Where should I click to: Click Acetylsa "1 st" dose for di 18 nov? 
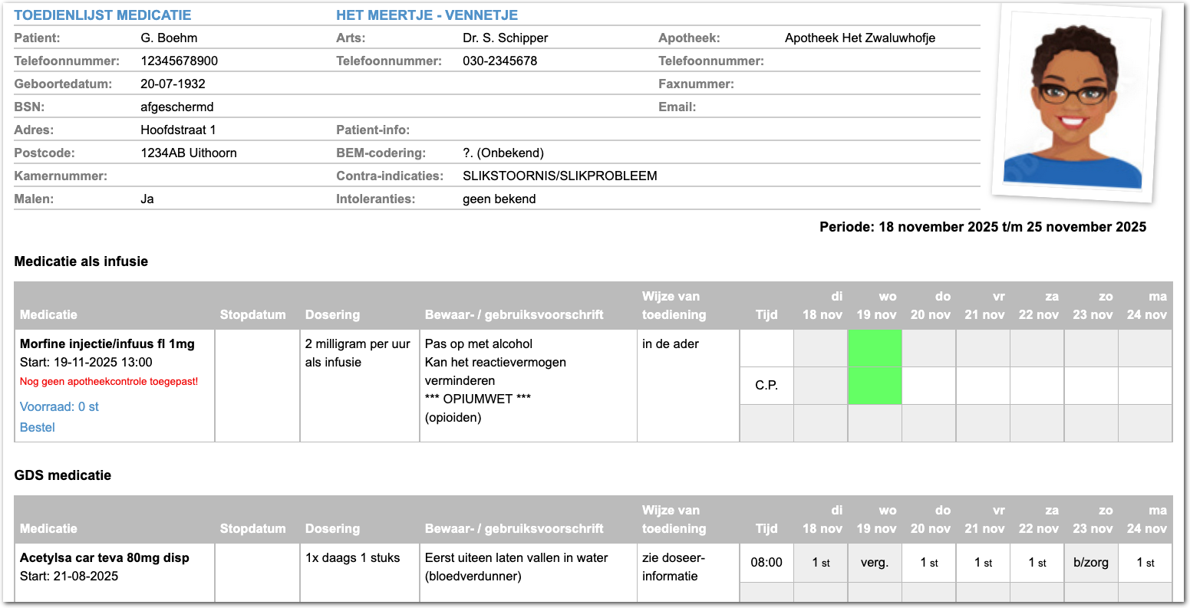(x=821, y=562)
